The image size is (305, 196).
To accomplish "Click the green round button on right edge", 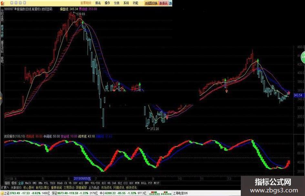I will pyautogui.click(x=303, y=57).
